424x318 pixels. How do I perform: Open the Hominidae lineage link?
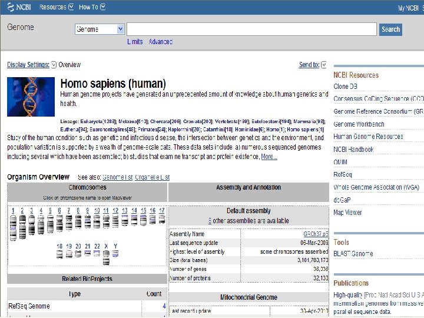point(246,130)
